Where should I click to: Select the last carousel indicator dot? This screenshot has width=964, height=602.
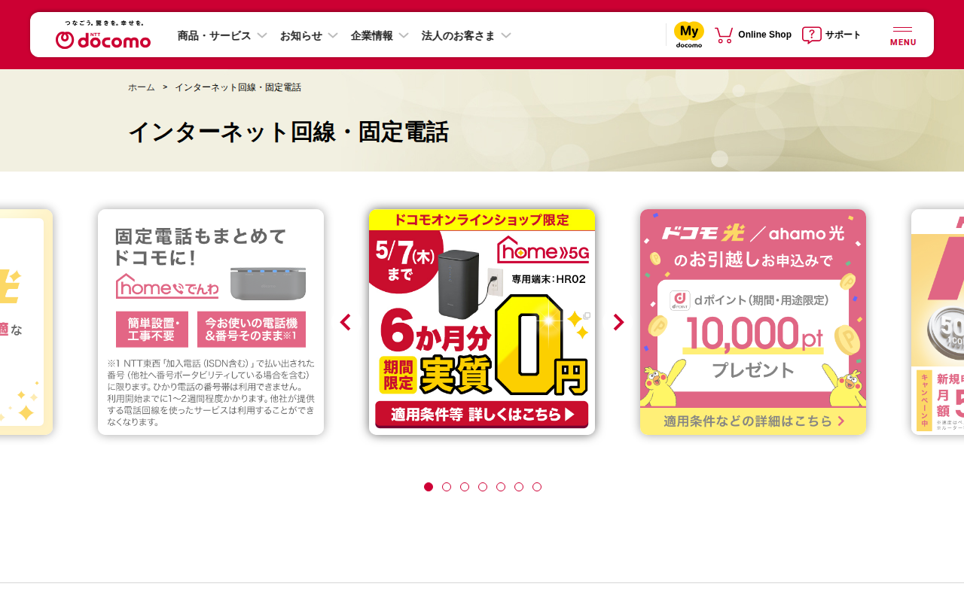click(x=537, y=487)
